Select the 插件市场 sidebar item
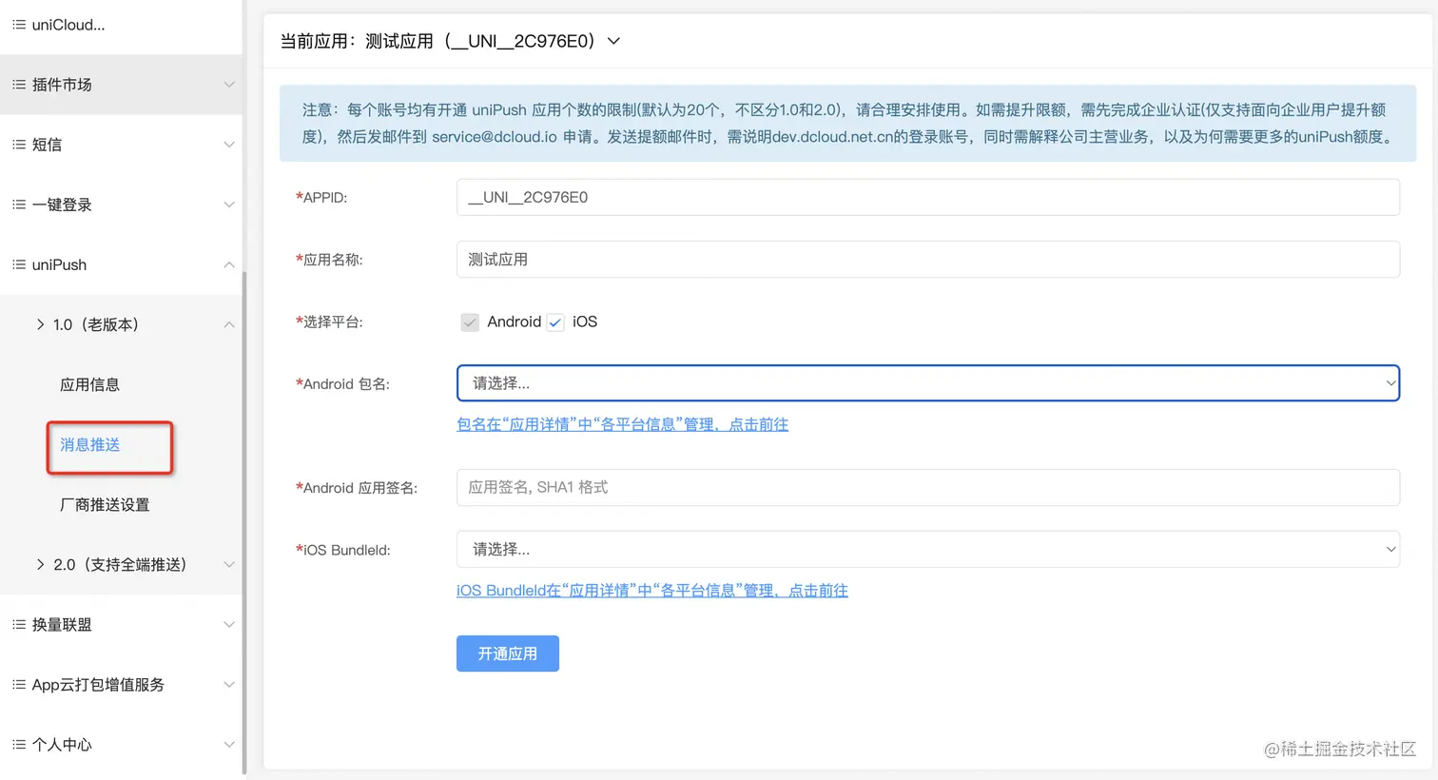 point(121,85)
